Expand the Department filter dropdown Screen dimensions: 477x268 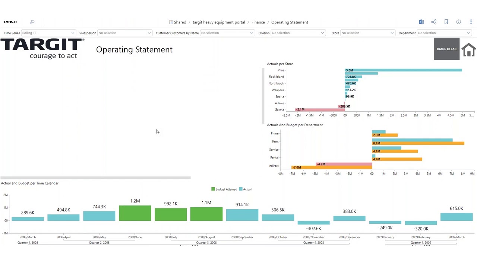click(444, 33)
